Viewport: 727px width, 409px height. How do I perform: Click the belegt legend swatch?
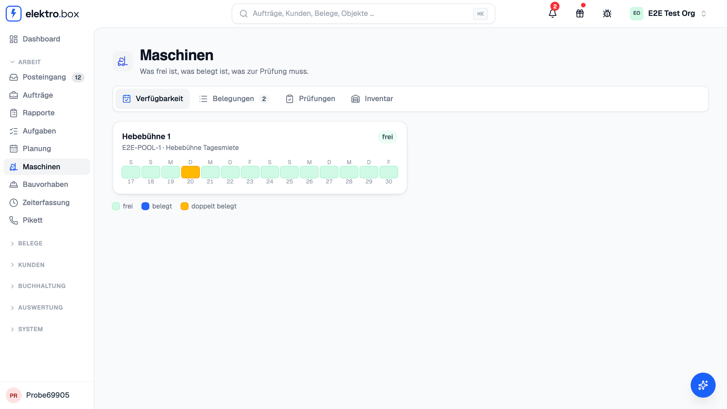145,206
